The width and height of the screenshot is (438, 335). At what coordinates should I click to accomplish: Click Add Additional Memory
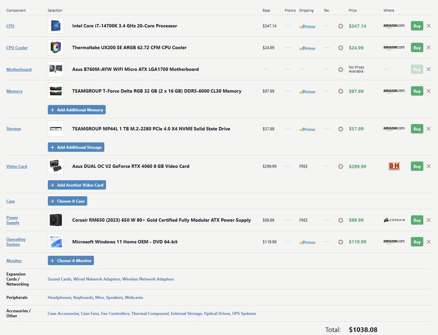(76, 109)
